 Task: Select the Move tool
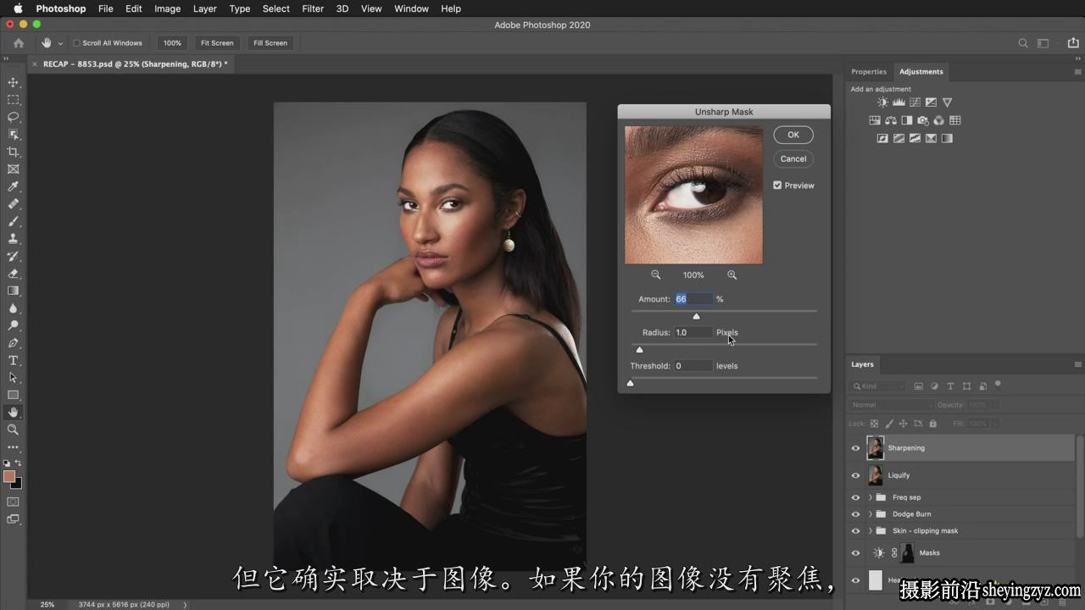[13, 82]
